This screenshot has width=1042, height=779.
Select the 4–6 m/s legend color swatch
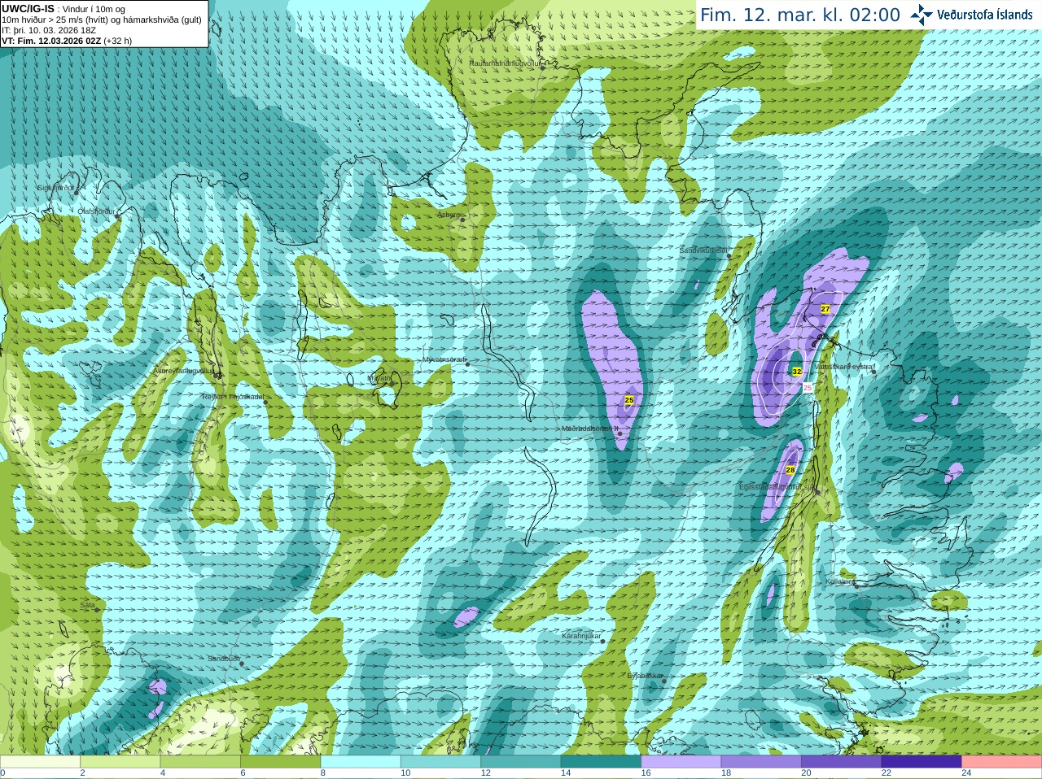click(x=200, y=762)
